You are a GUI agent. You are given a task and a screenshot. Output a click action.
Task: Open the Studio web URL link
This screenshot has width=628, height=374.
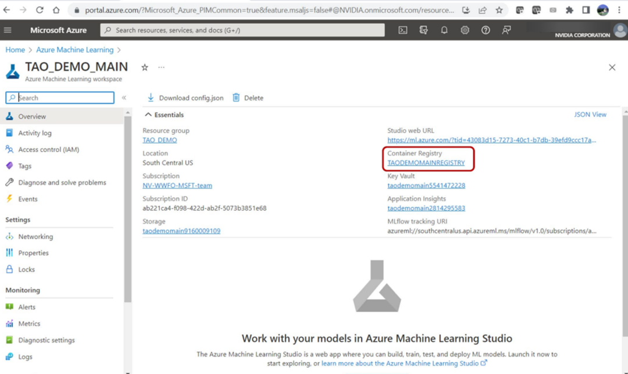click(x=491, y=140)
